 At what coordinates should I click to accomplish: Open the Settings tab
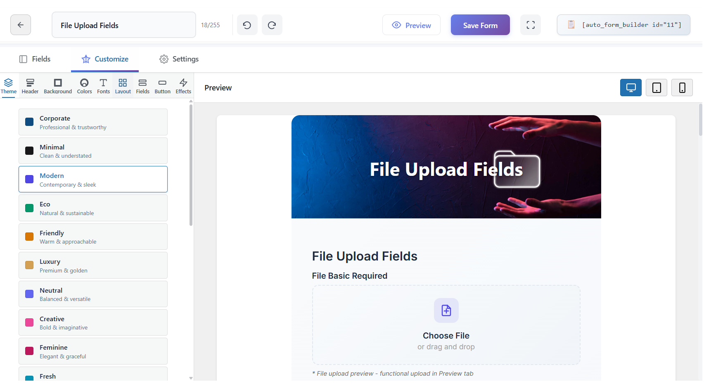179,59
